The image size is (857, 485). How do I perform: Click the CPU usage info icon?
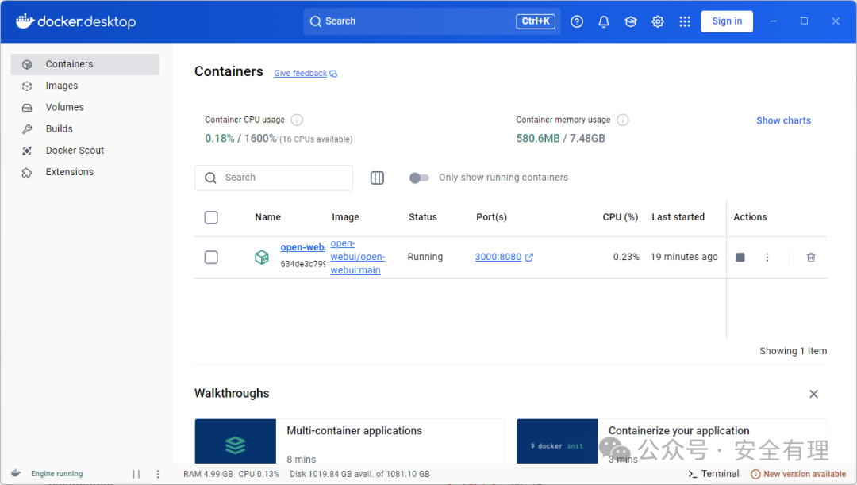pos(297,120)
